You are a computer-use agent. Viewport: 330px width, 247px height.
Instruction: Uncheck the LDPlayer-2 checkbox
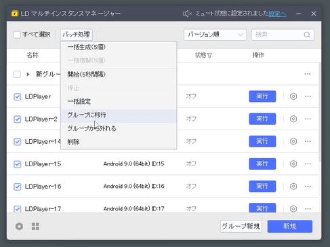pos(18,119)
